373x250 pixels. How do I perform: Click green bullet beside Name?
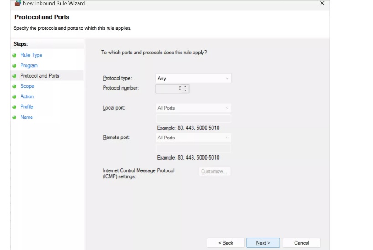[x=14, y=117]
